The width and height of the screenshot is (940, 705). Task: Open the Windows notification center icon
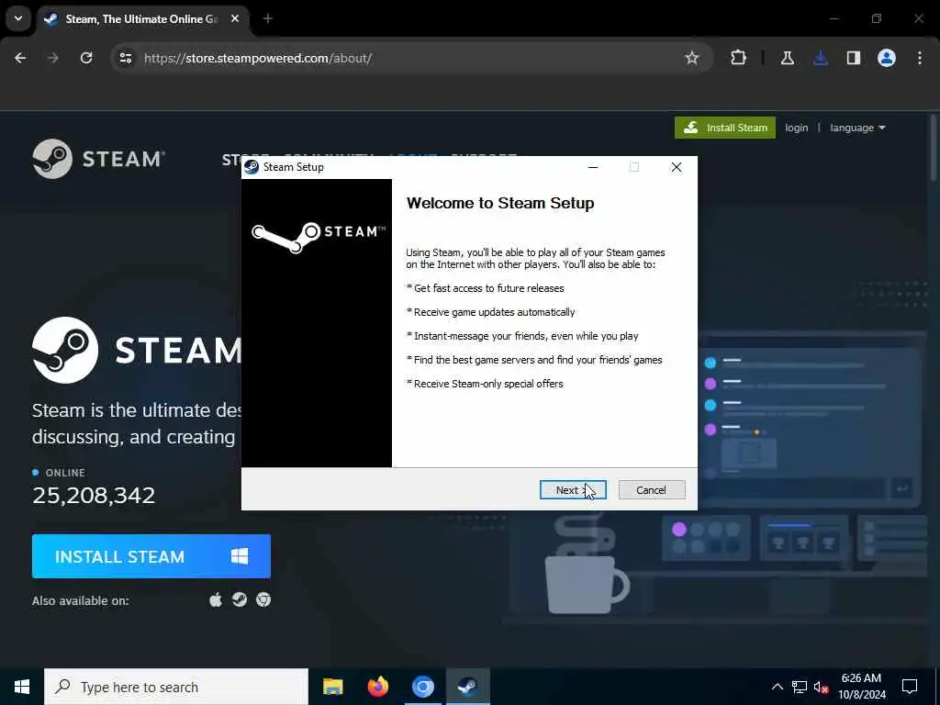click(x=910, y=687)
